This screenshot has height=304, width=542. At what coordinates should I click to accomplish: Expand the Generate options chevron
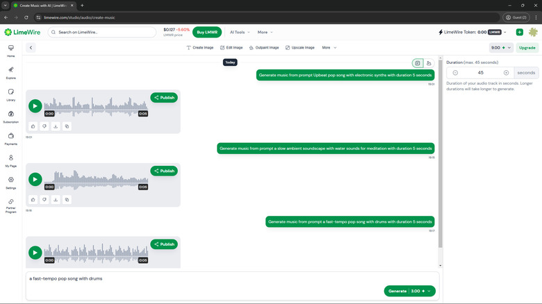click(429, 291)
